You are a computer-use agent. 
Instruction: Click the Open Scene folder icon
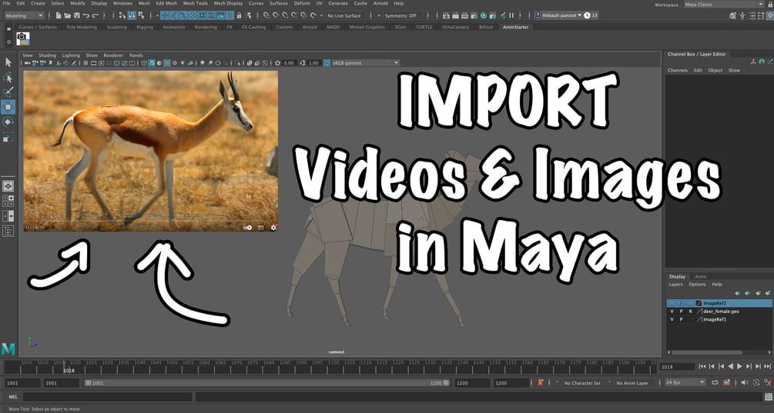(x=68, y=16)
